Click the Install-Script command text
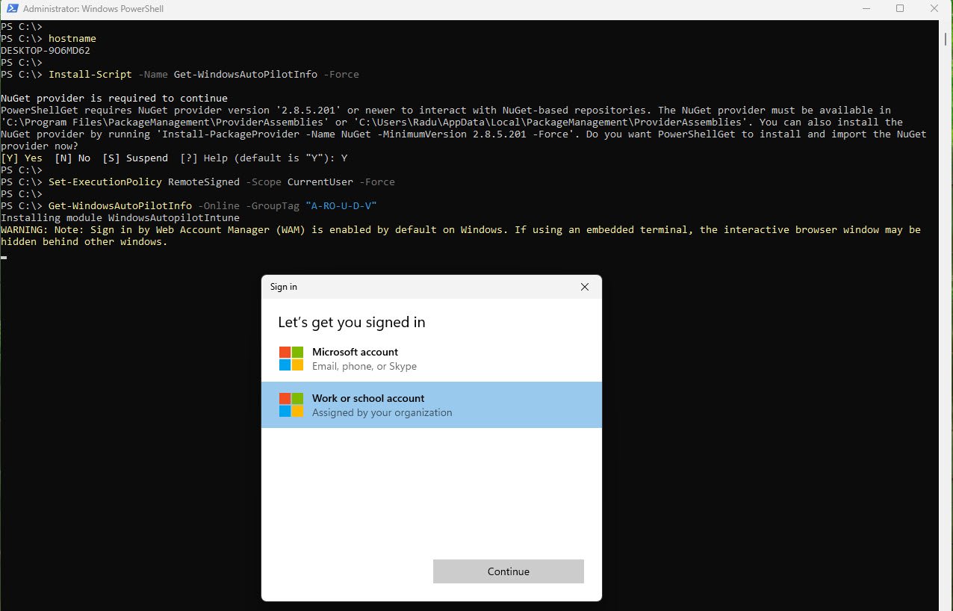 [90, 74]
